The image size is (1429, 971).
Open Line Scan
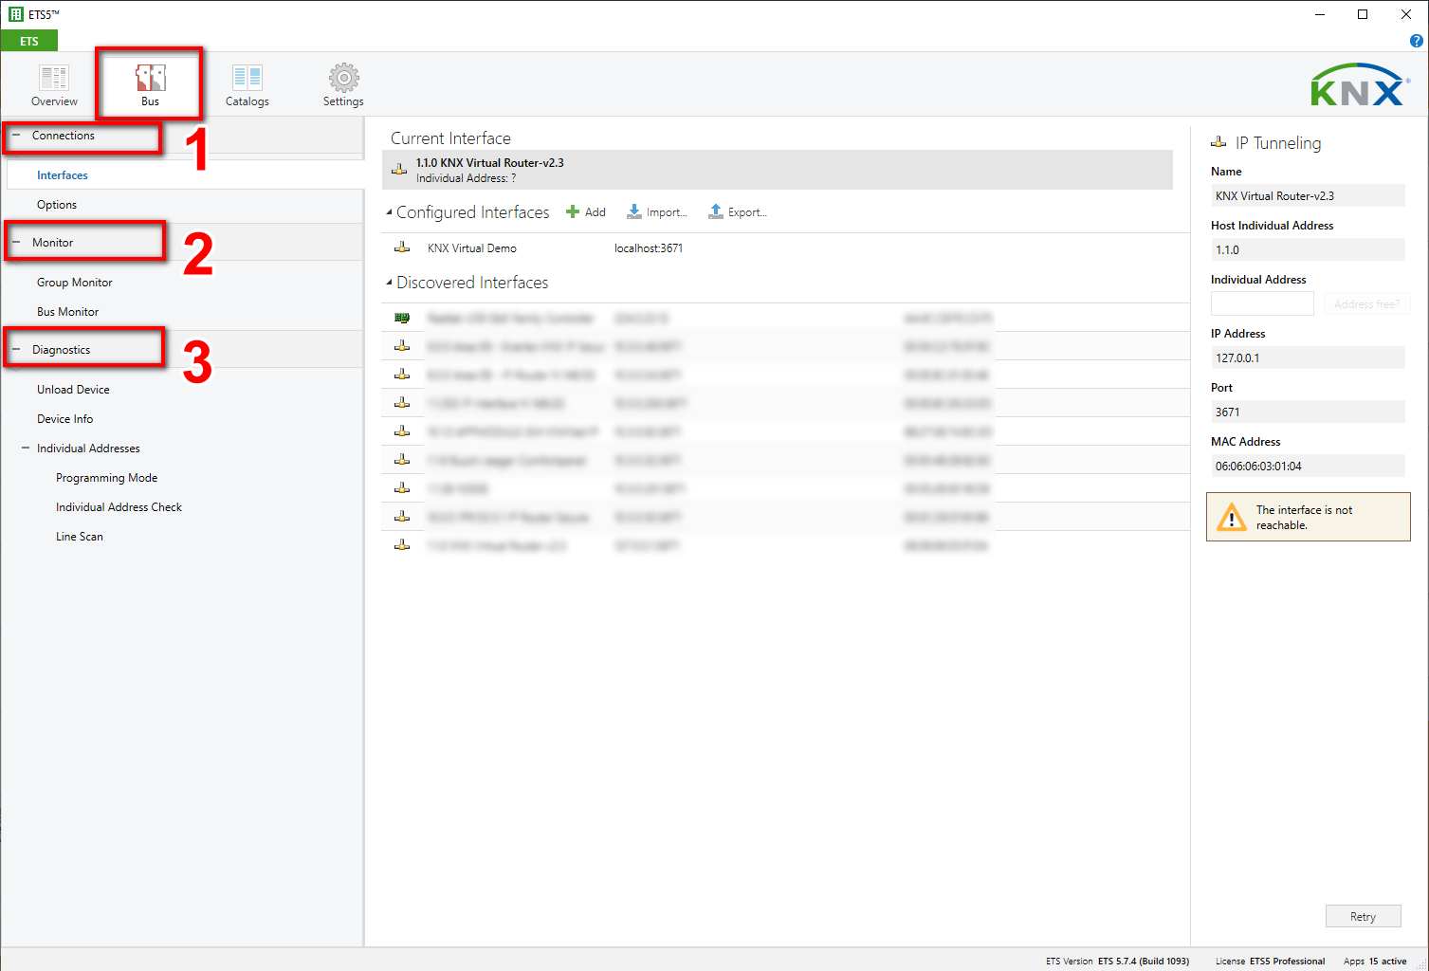tap(80, 537)
